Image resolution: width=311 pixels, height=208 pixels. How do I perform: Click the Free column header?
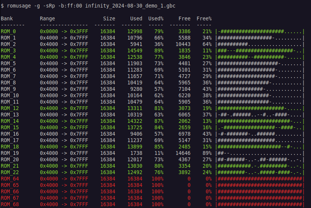point(184,18)
